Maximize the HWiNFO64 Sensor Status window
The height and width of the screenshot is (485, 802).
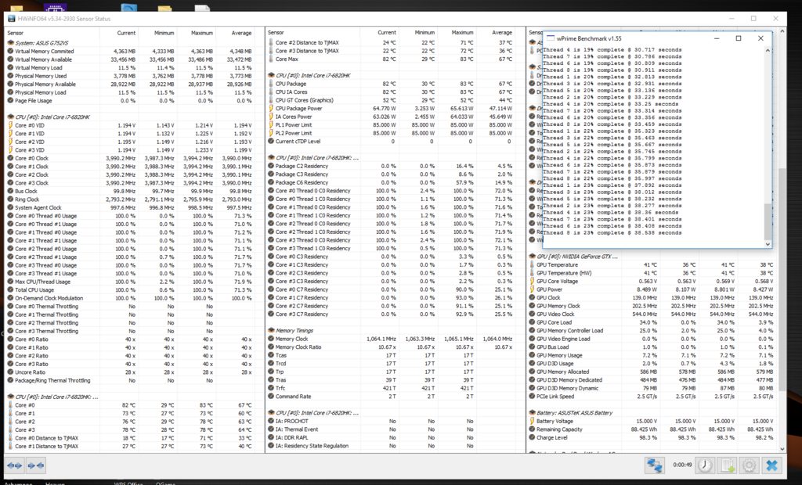point(753,19)
